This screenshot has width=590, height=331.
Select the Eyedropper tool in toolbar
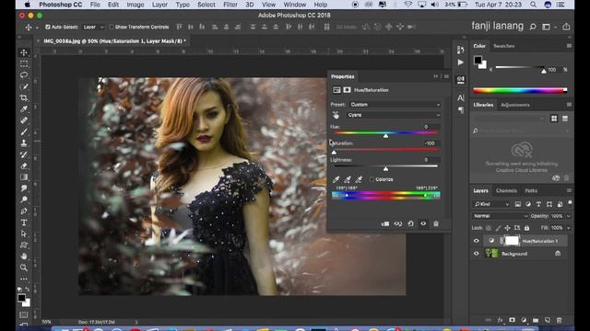tap(24, 109)
